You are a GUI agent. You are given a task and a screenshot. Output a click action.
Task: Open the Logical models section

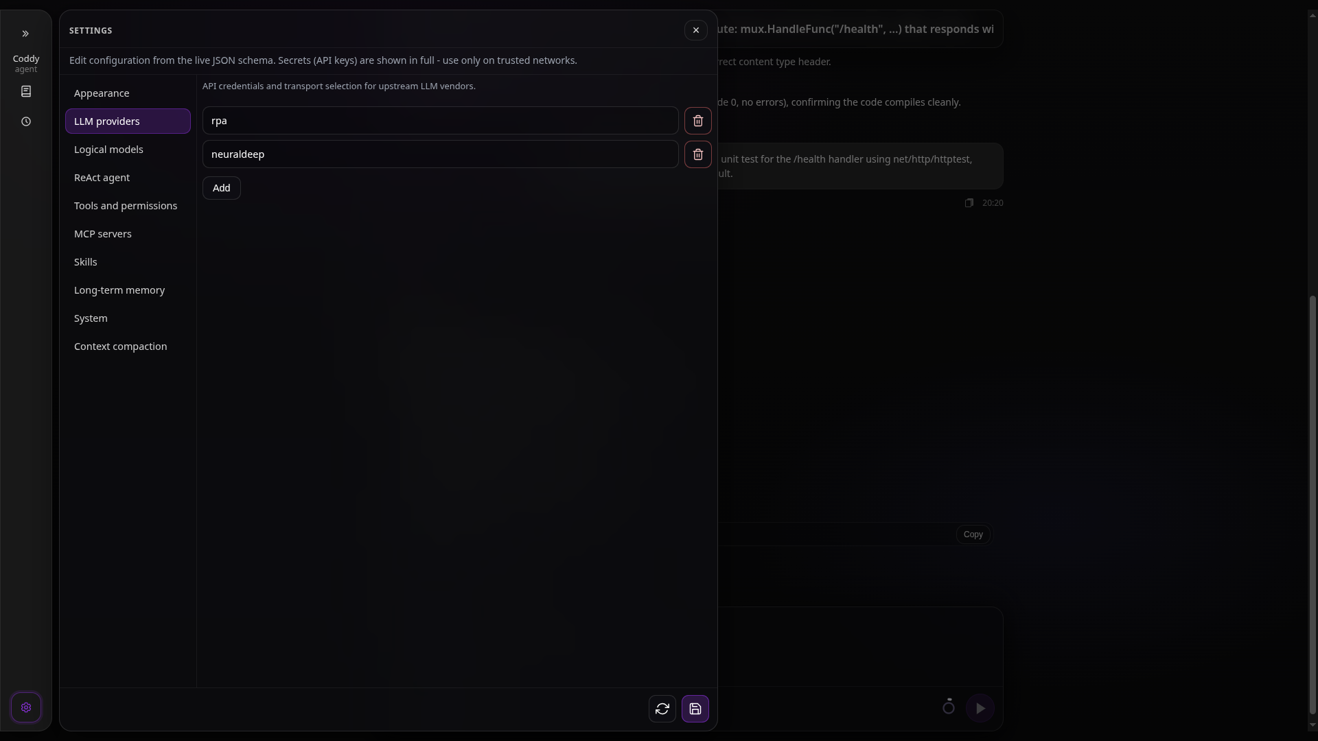tap(128, 150)
